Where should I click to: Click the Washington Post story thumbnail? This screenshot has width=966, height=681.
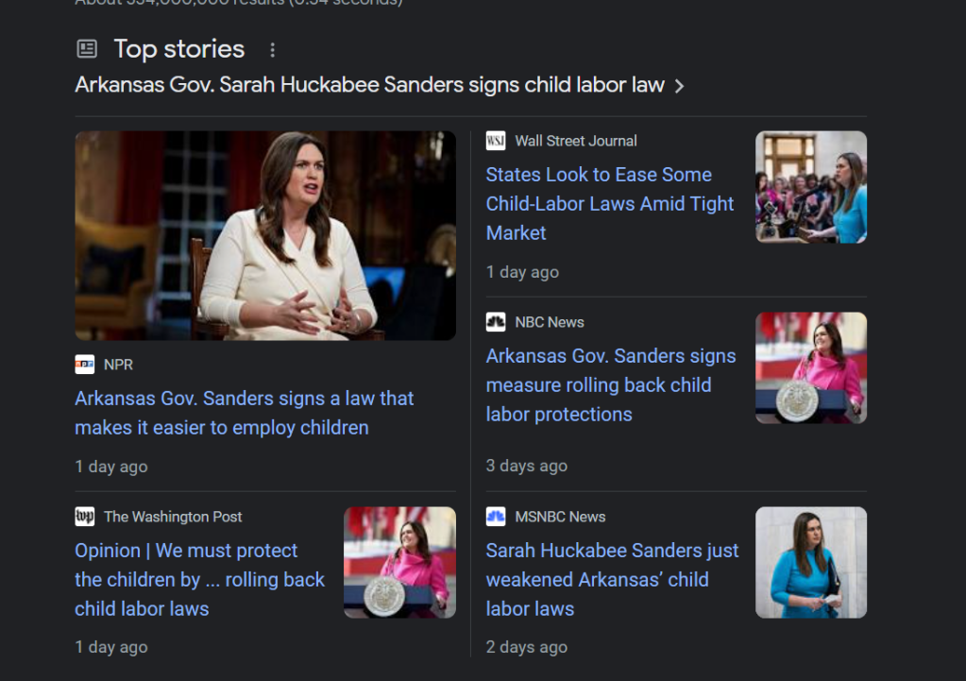coord(399,562)
